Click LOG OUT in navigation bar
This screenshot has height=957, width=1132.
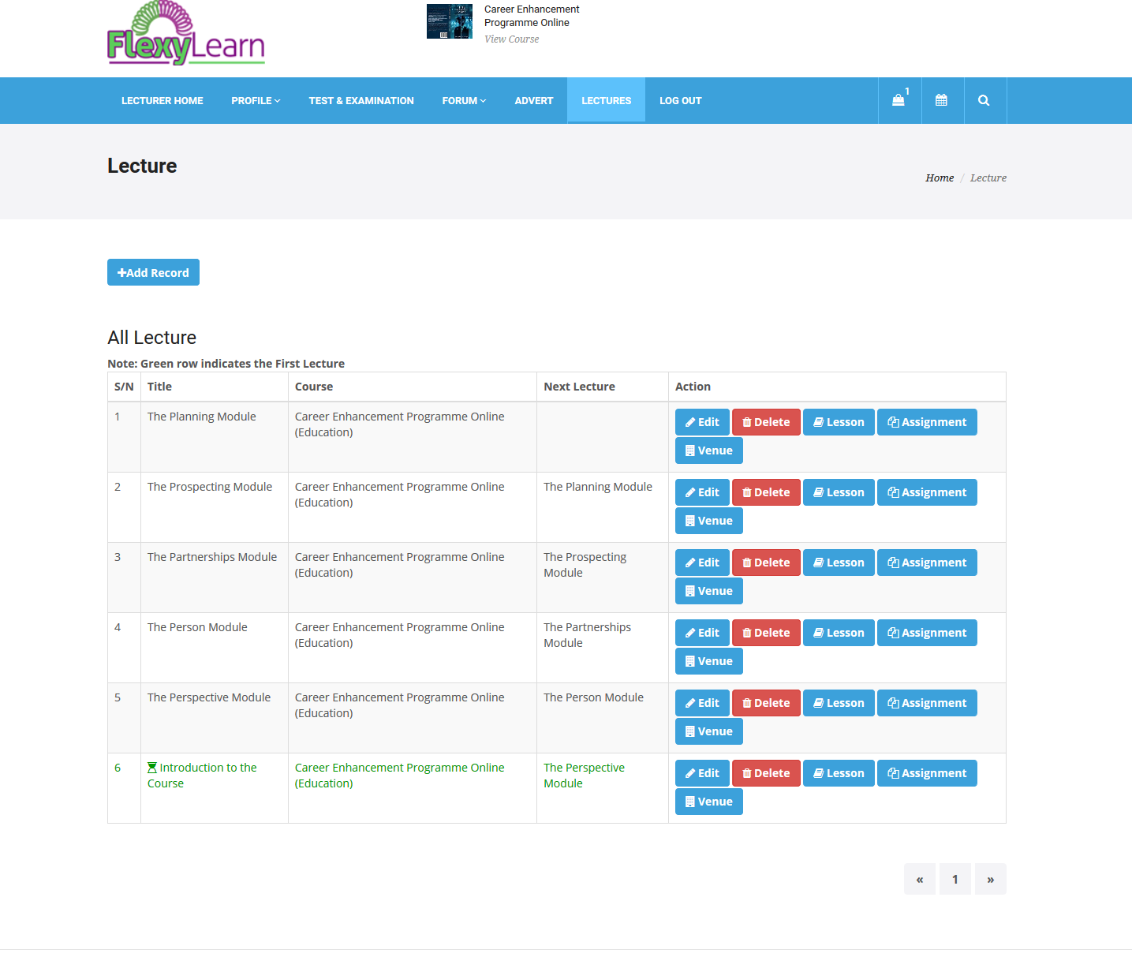[x=680, y=101]
